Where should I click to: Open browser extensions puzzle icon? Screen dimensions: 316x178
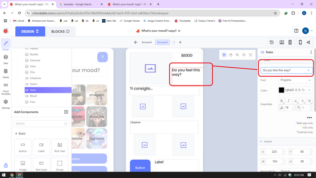click(x=293, y=13)
